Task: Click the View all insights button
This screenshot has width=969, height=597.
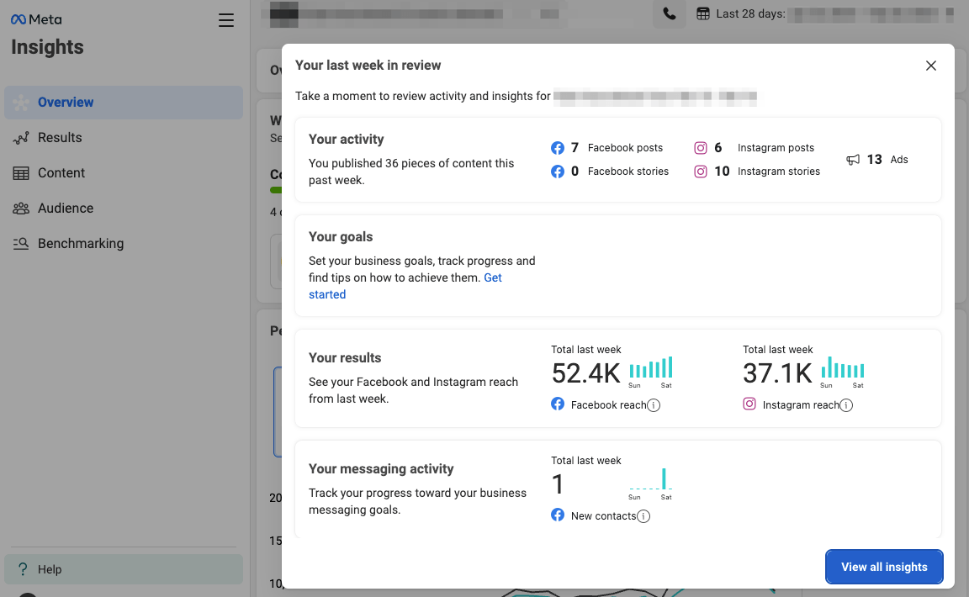Action: pyautogui.click(x=884, y=567)
